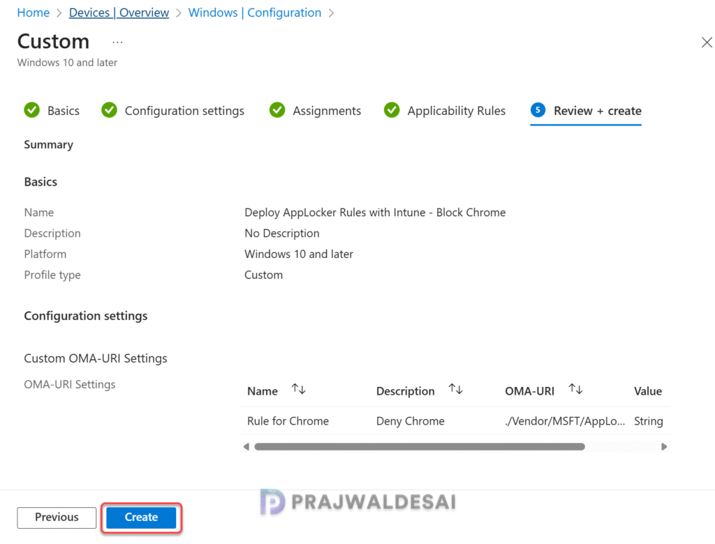Open the Home breadcrumb link
Screen dimensions: 715x544
coord(34,13)
